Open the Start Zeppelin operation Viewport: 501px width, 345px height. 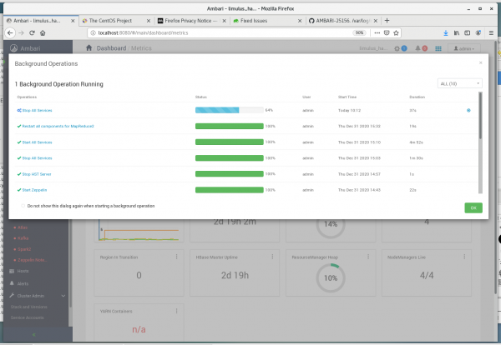pos(34,190)
